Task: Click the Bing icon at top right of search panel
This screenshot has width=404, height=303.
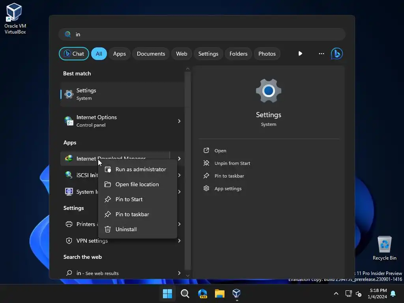Action: [337, 54]
